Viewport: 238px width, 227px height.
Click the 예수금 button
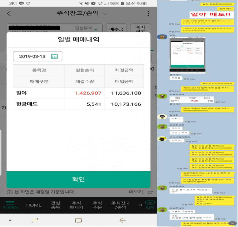[116, 29]
